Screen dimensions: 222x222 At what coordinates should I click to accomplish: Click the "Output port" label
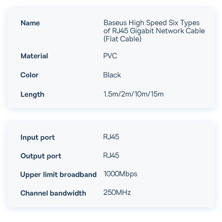41,156
